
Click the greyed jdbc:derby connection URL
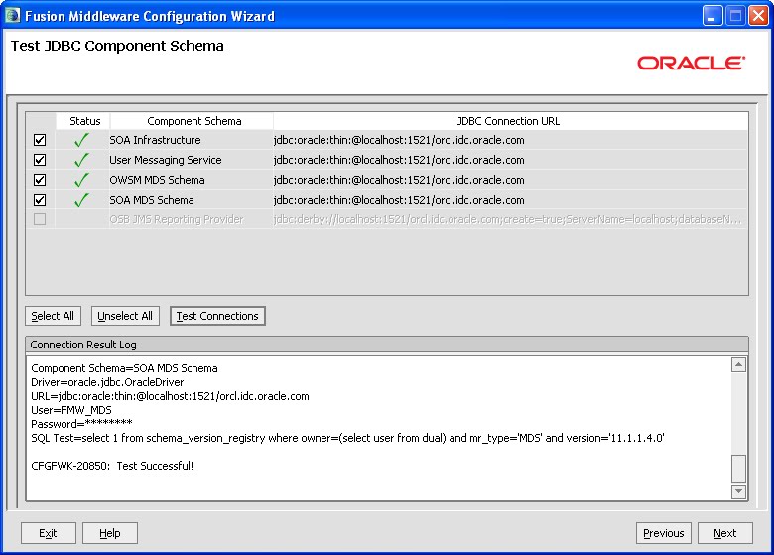[507, 219]
